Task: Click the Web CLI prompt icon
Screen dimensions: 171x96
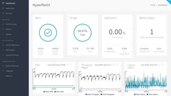Action: 3,76
